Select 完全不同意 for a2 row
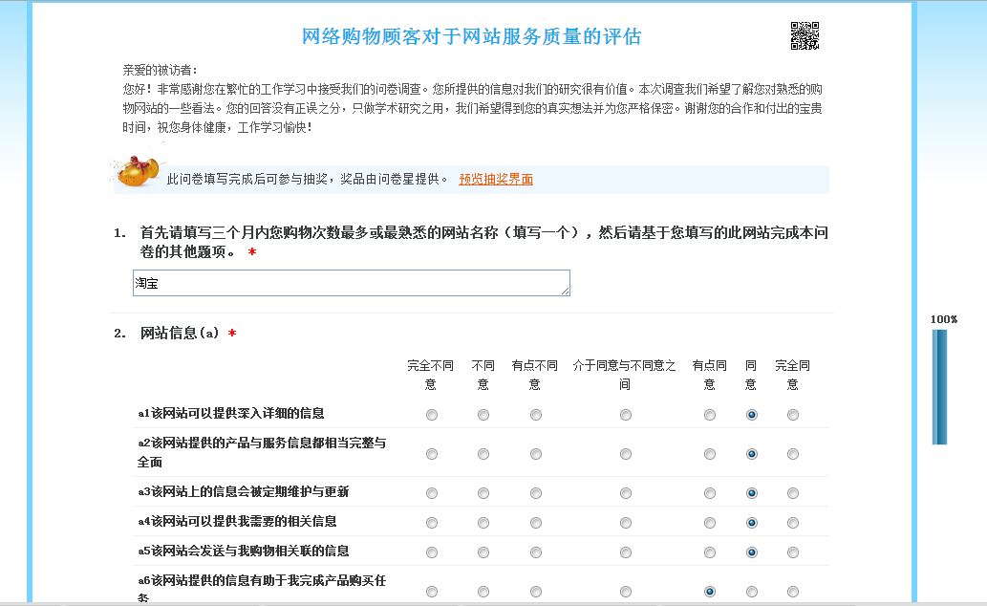The image size is (987, 606). click(x=432, y=454)
